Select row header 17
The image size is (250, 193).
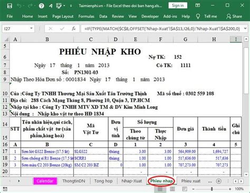click(5, 151)
